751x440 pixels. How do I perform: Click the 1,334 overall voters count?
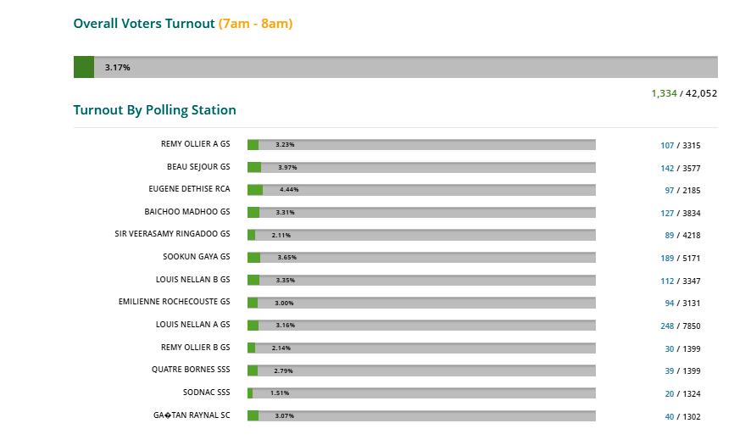click(x=664, y=93)
